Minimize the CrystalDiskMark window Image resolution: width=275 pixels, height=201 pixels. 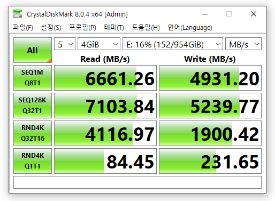click(x=205, y=14)
